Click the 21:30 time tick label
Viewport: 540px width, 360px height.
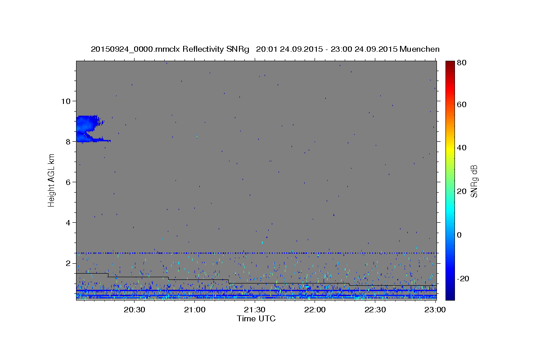(255, 310)
